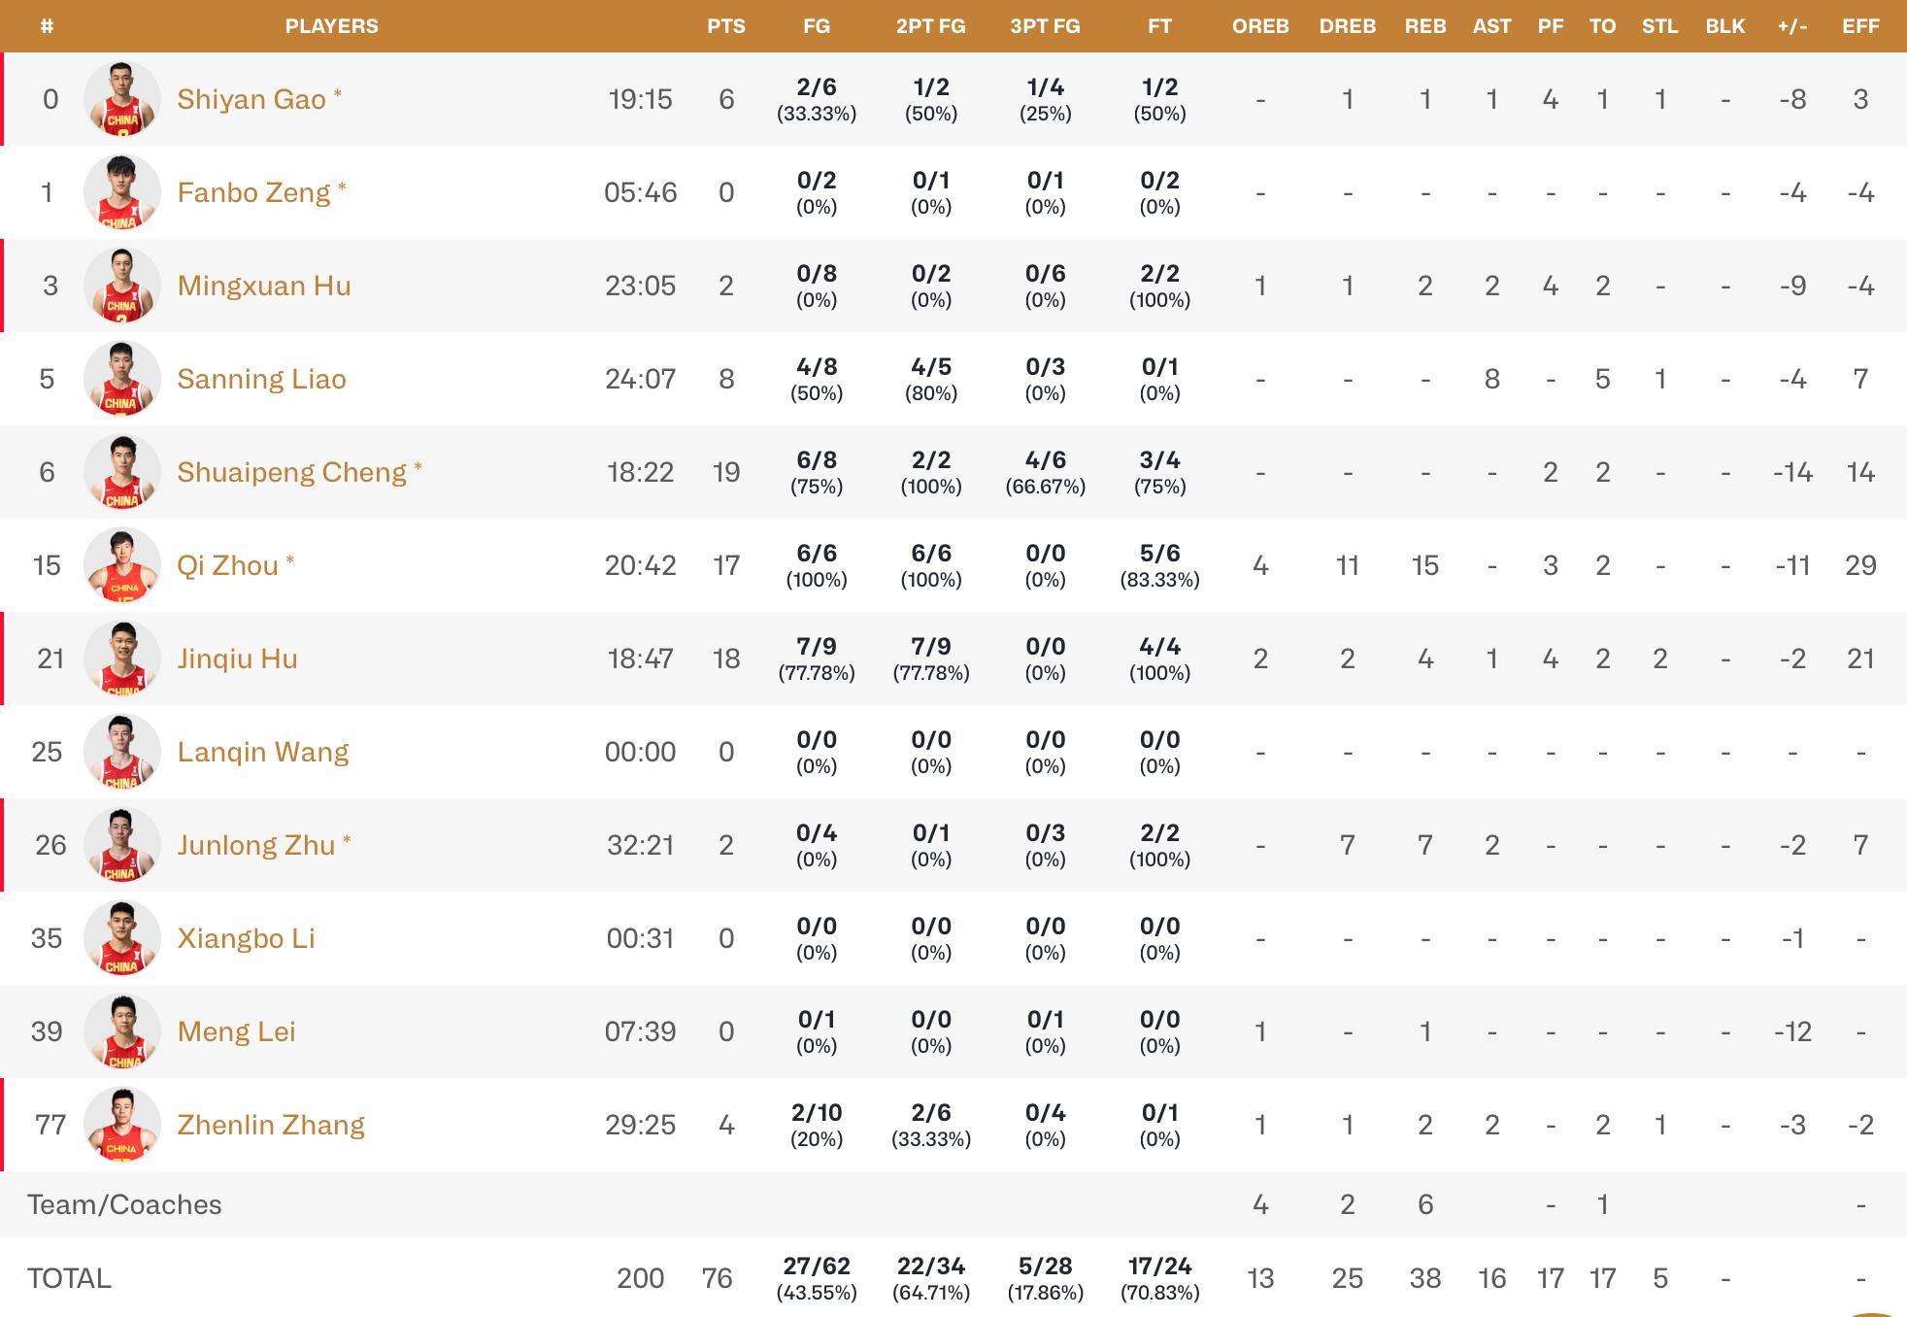The image size is (1907, 1317).
Task: Click Jinqiu Hu's avatar image
Action: point(122,658)
